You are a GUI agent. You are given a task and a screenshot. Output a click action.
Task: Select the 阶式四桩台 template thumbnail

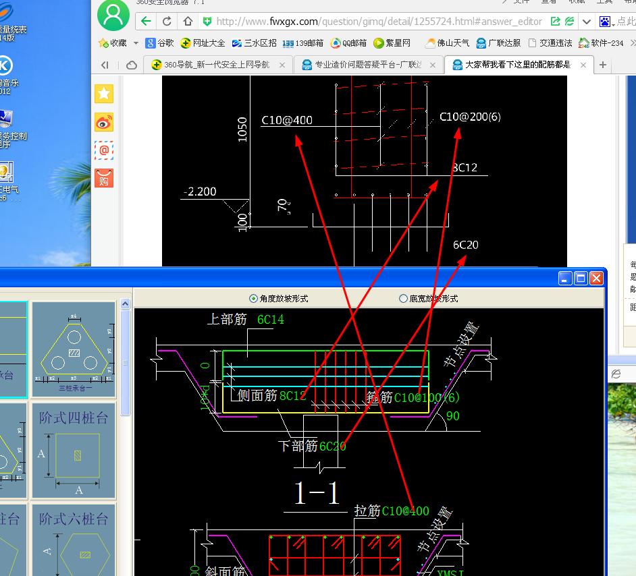[74, 450]
